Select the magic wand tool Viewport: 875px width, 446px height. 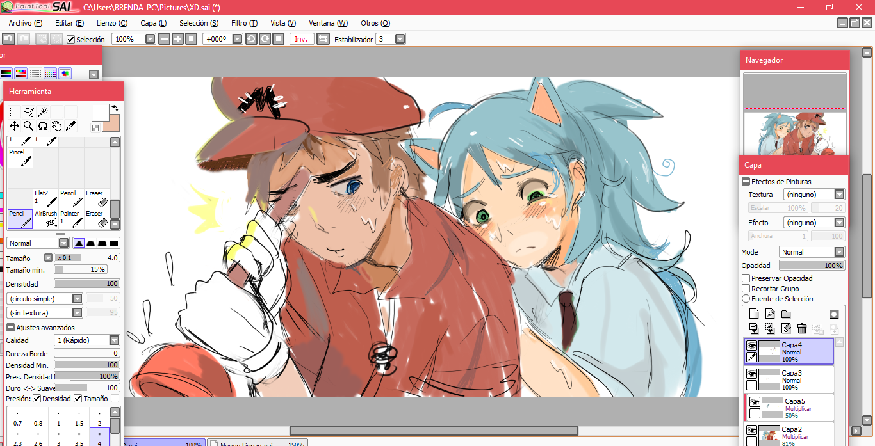tap(42, 112)
